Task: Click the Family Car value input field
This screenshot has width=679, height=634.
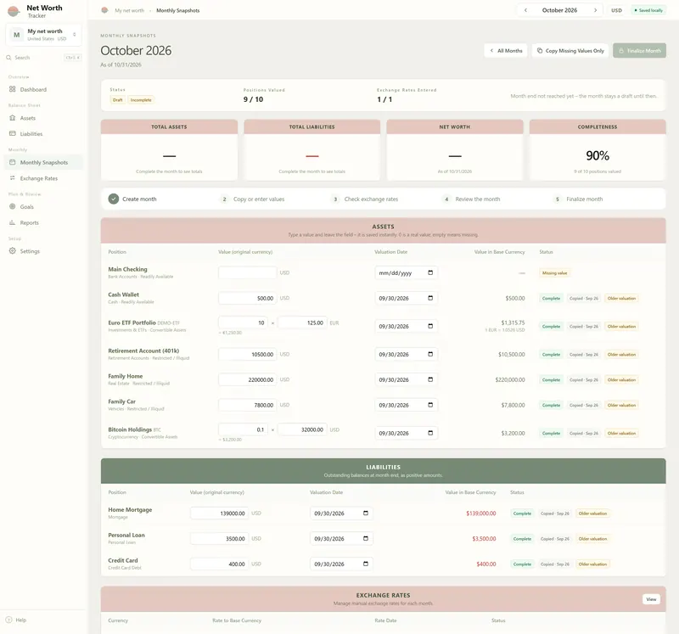Action: pos(248,405)
